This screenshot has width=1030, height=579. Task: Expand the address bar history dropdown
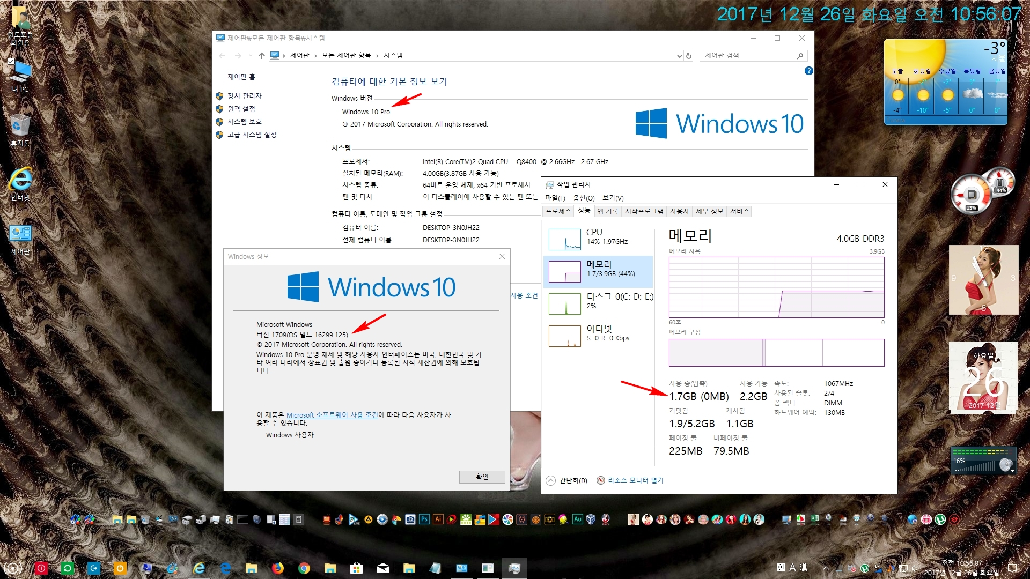(x=679, y=56)
